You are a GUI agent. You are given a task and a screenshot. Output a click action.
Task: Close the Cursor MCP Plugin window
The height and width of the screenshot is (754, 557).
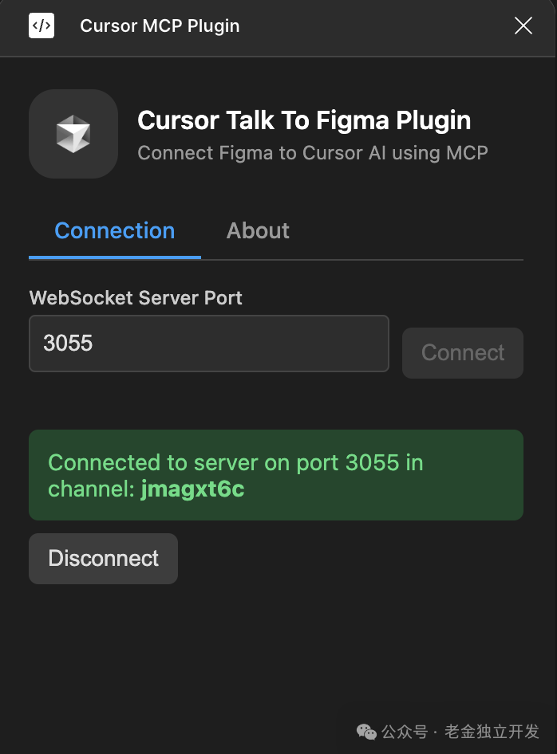click(523, 26)
